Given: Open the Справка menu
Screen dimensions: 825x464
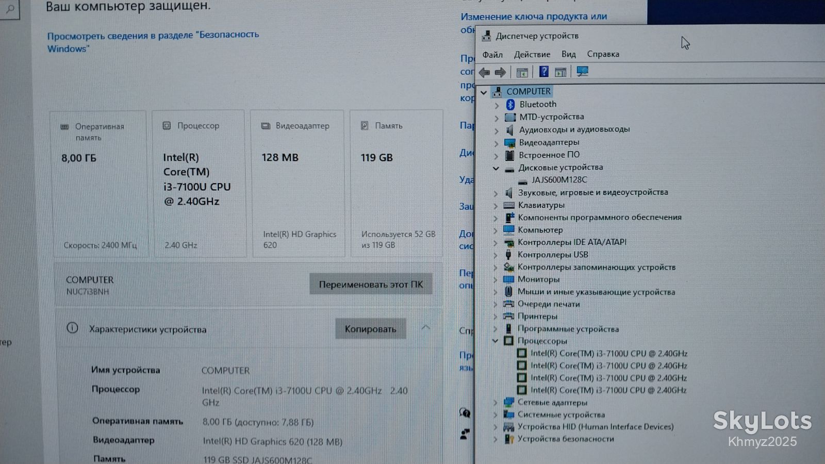Looking at the screenshot, I should click(x=603, y=54).
